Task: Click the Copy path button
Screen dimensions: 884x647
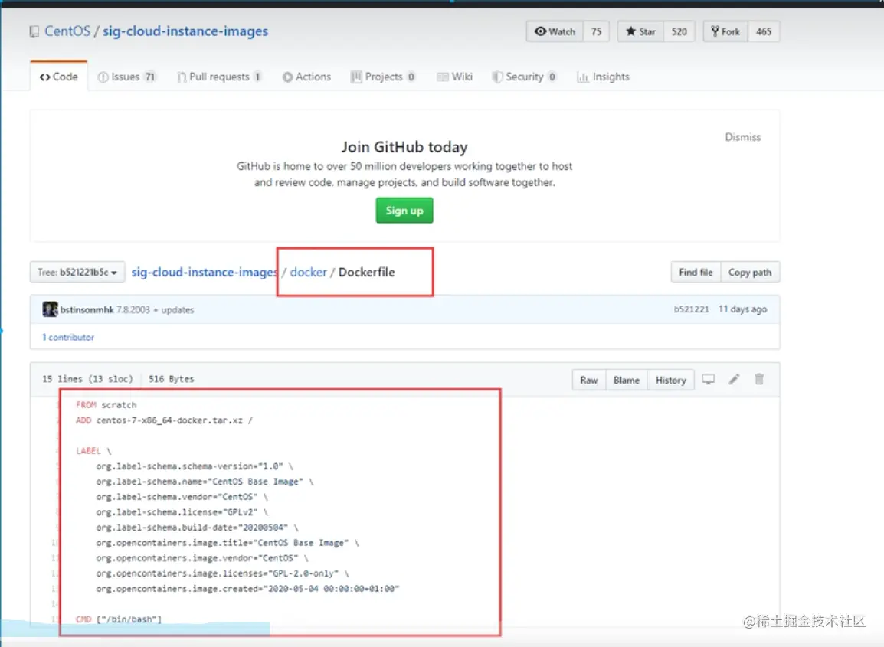Action: click(750, 273)
